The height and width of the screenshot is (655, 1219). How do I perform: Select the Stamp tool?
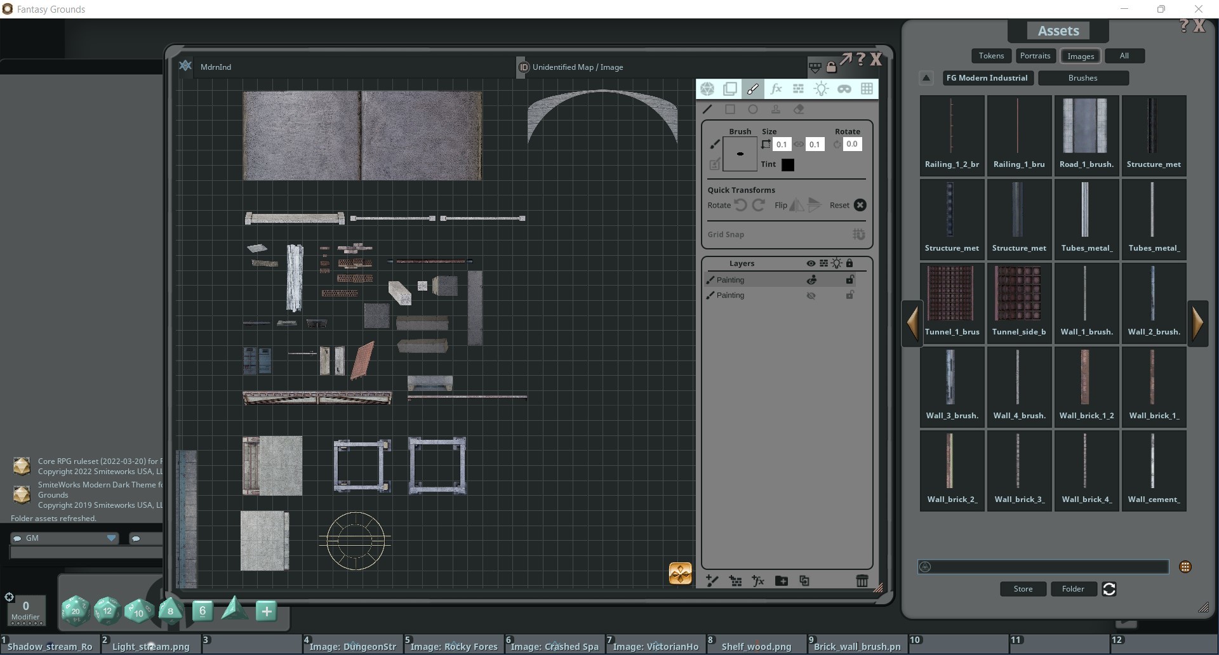point(776,109)
